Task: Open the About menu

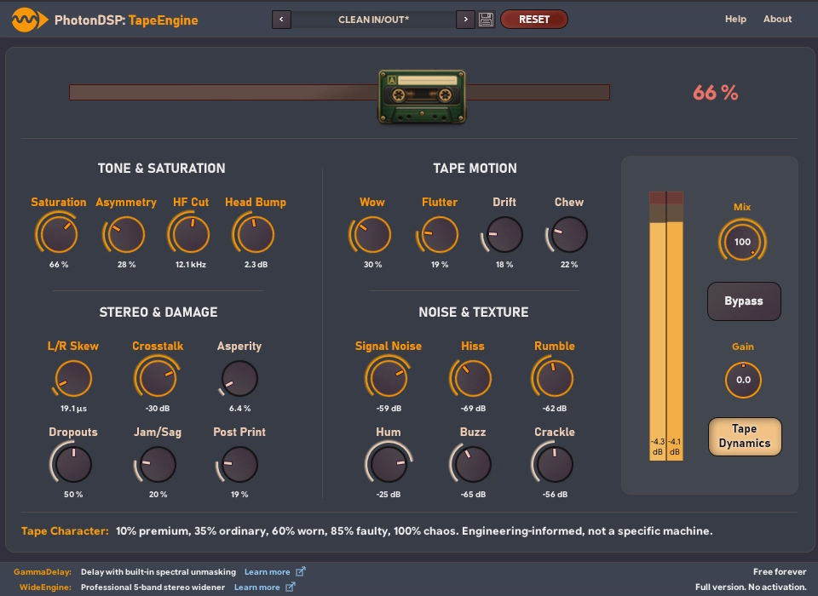Action: [x=777, y=19]
